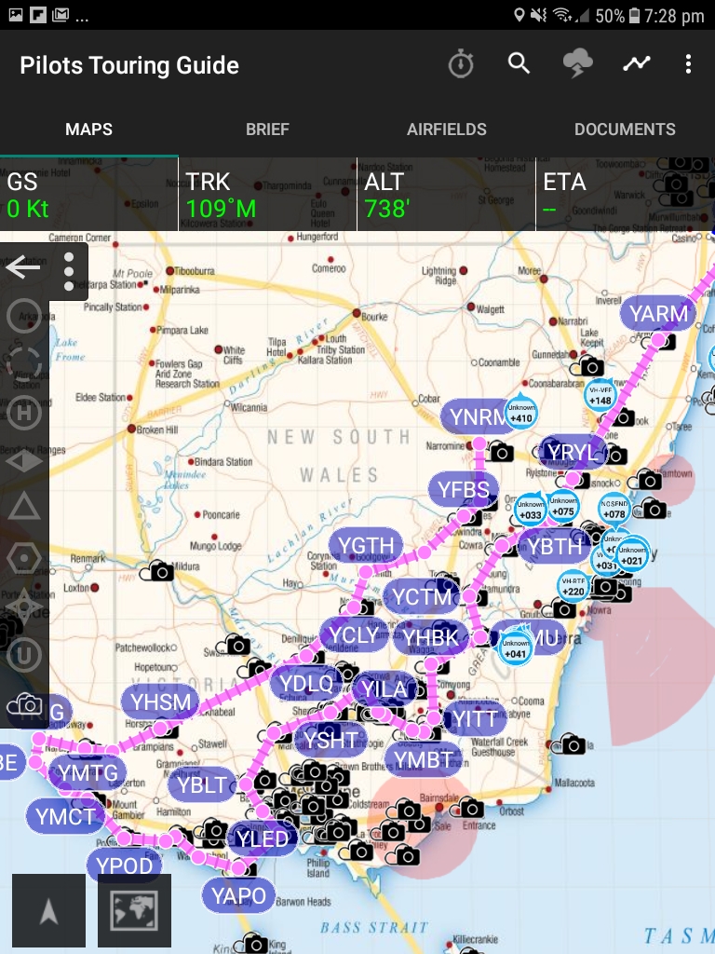Tap the Unknown +075 traffic marker
The image size is (715, 954).
563,506
